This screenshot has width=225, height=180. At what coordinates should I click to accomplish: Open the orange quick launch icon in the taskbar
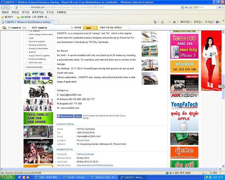coord(24,177)
